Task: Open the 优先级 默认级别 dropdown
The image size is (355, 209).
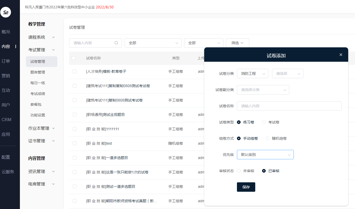Action: 265,155
